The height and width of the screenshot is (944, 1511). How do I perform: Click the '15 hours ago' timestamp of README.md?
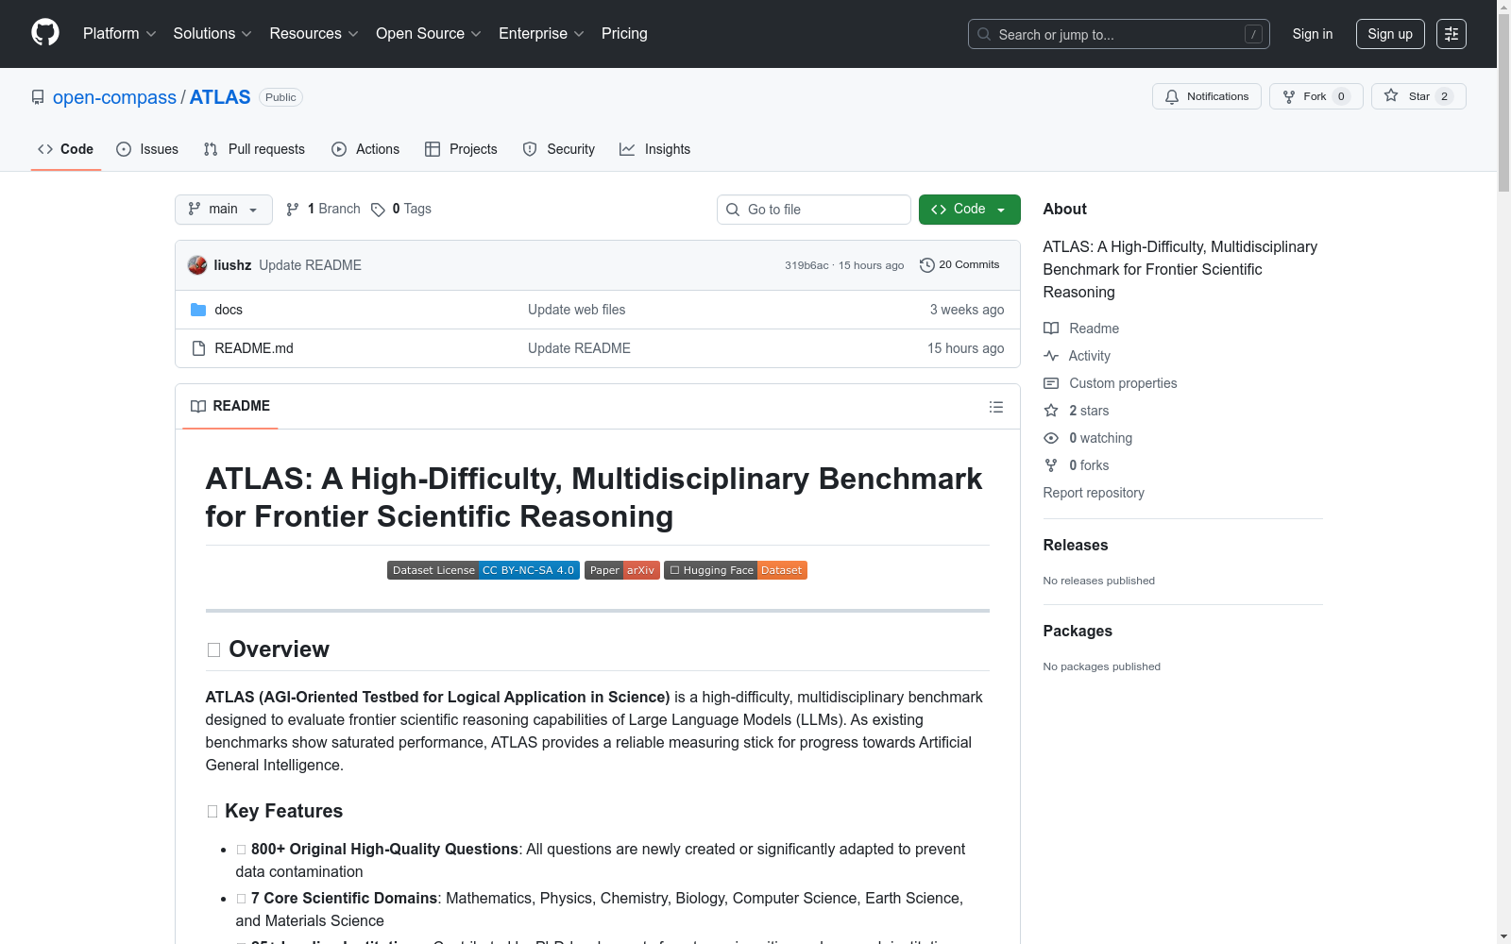click(965, 348)
